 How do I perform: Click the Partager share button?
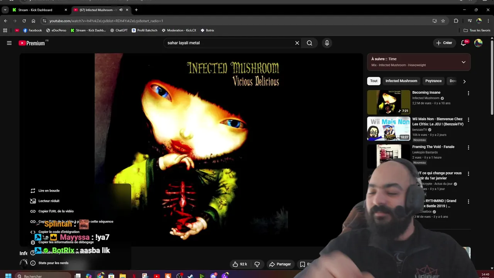coord(280,264)
